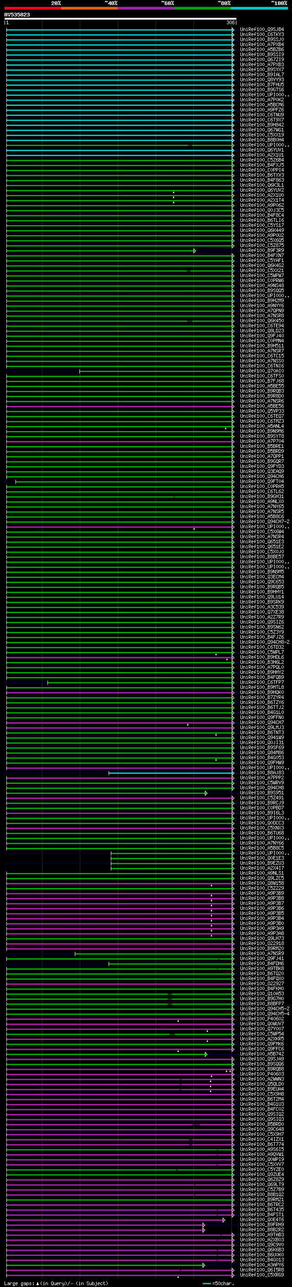This screenshot has width=292, height=1287.
Task: Click the UniRef100_B6TLI6 label
Action: 261,221
